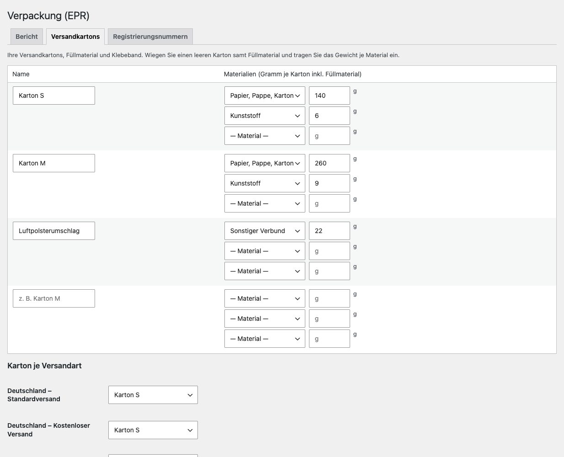Click the Deutschland – Standardversand label
This screenshot has height=457, width=564.
(34, 395)
